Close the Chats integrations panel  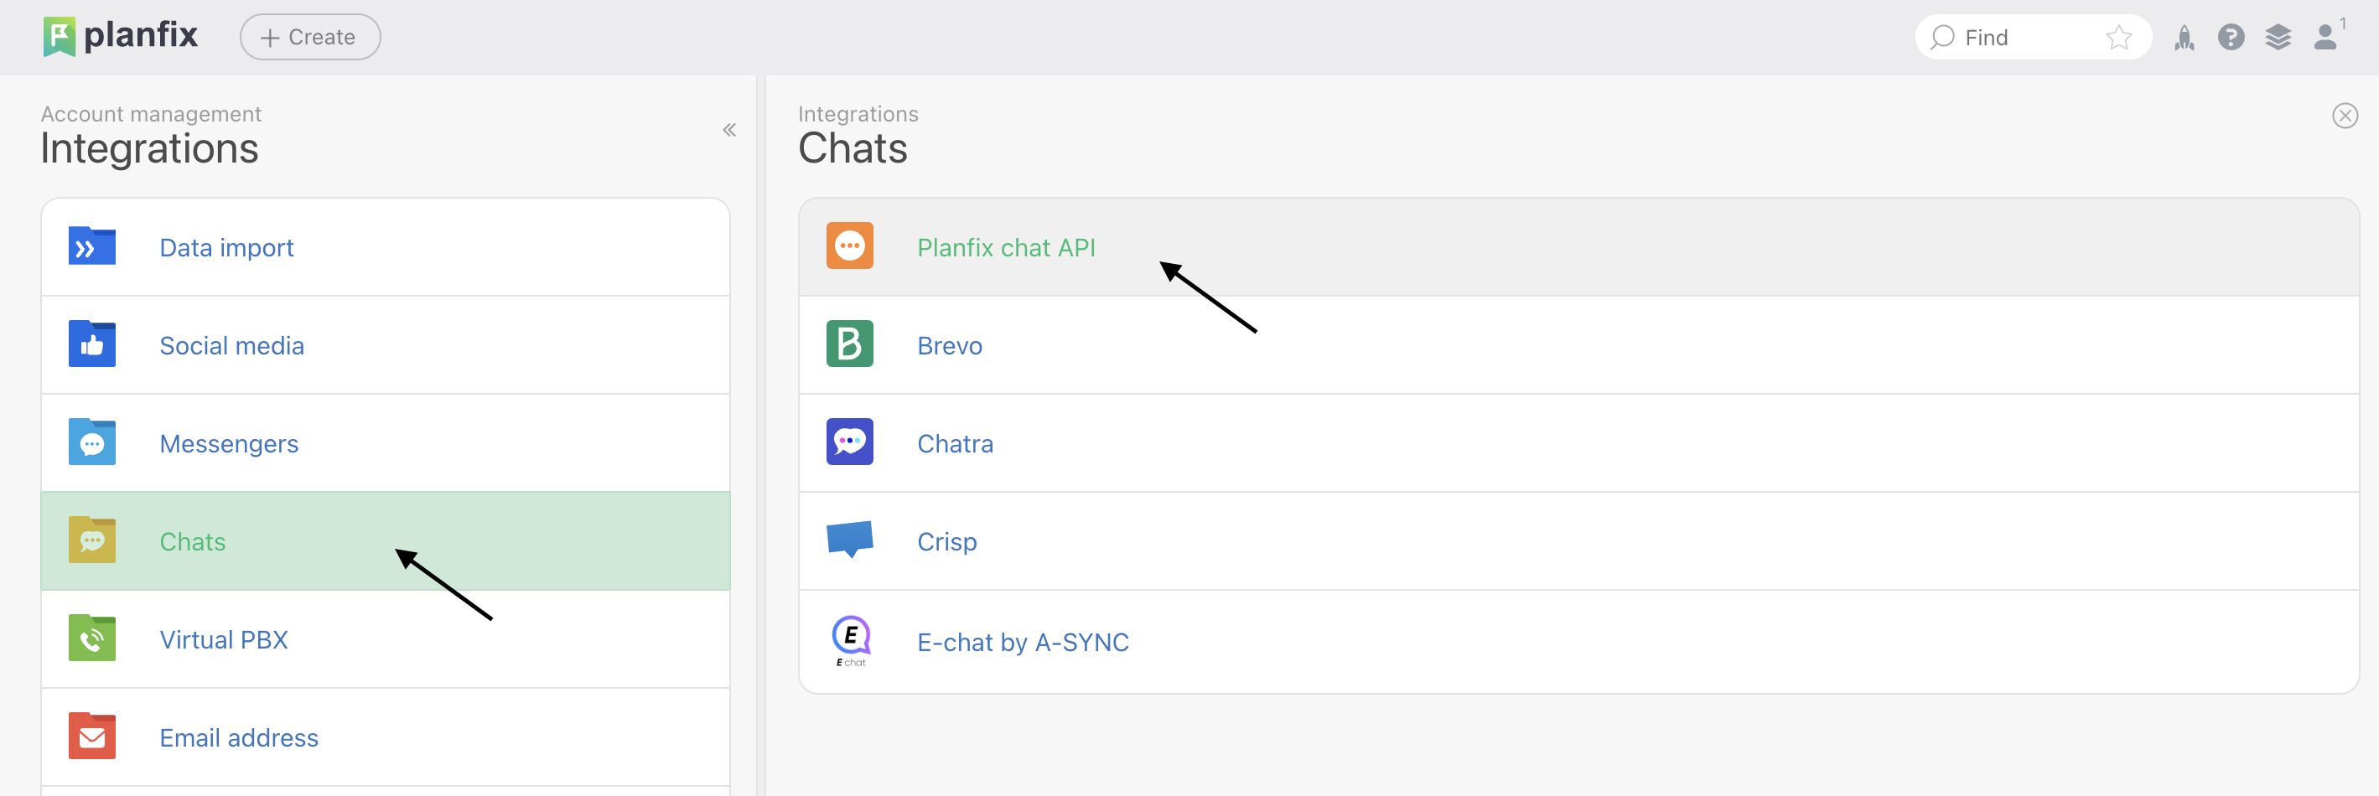(x=2344, y=116)
